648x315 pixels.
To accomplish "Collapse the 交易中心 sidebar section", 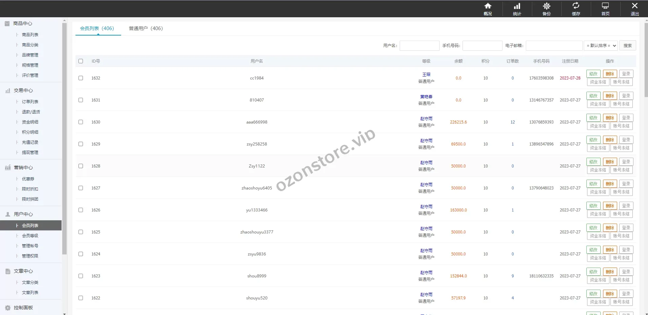I will tap(23, 90).
